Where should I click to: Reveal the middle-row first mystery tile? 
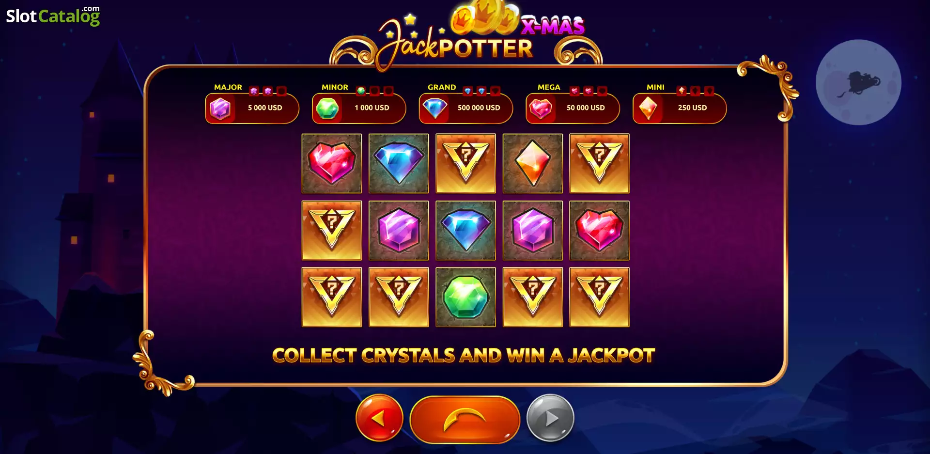click(x=332, y=231)
